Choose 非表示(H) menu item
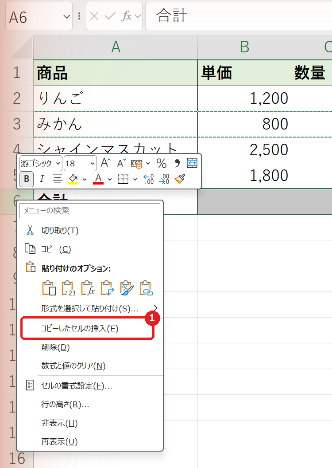 [89, 423]
